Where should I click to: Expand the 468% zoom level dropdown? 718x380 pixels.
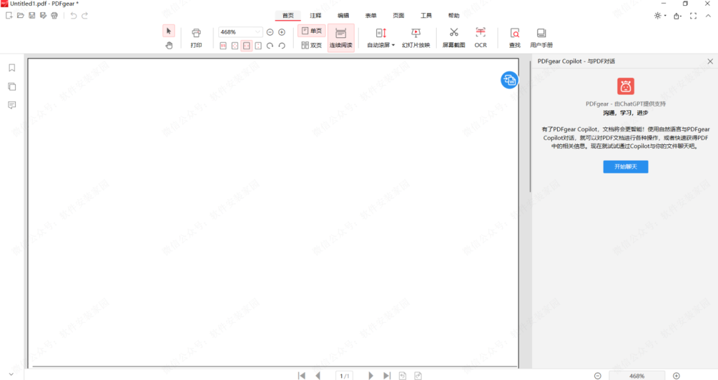coord(258,32)
